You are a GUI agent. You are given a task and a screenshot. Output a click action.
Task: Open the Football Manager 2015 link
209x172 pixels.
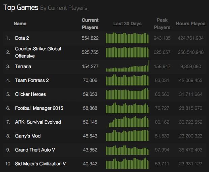(x=39, y=108)
